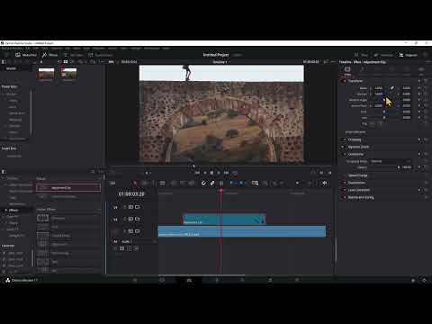Toggle the Inspector panel button

[x=409, y=55]
